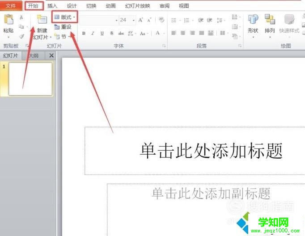Decrease the list indent level

[200, 20]
